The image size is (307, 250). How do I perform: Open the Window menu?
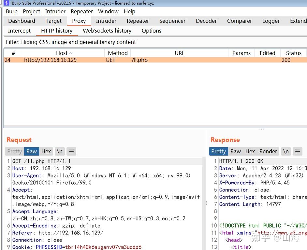click(x=108, y=11)
